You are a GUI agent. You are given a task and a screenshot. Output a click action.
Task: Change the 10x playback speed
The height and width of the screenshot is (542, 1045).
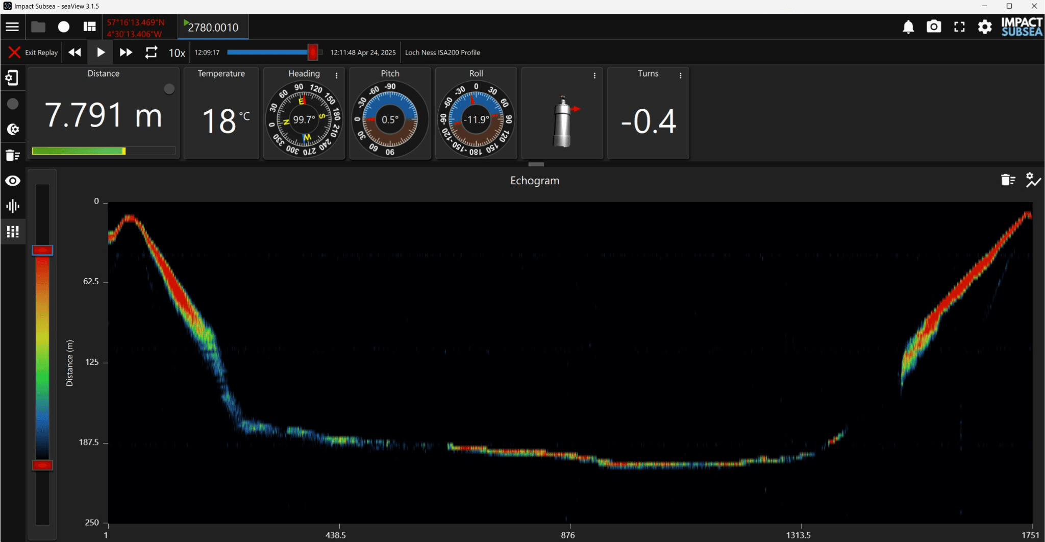coord(177,53)
